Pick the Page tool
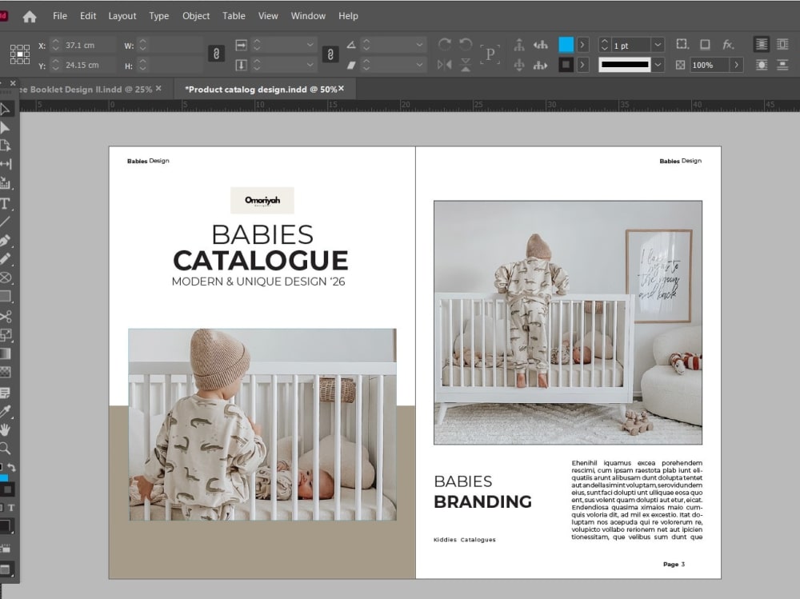The width and height of the screenshot is (800, 599). click(5, 146)
